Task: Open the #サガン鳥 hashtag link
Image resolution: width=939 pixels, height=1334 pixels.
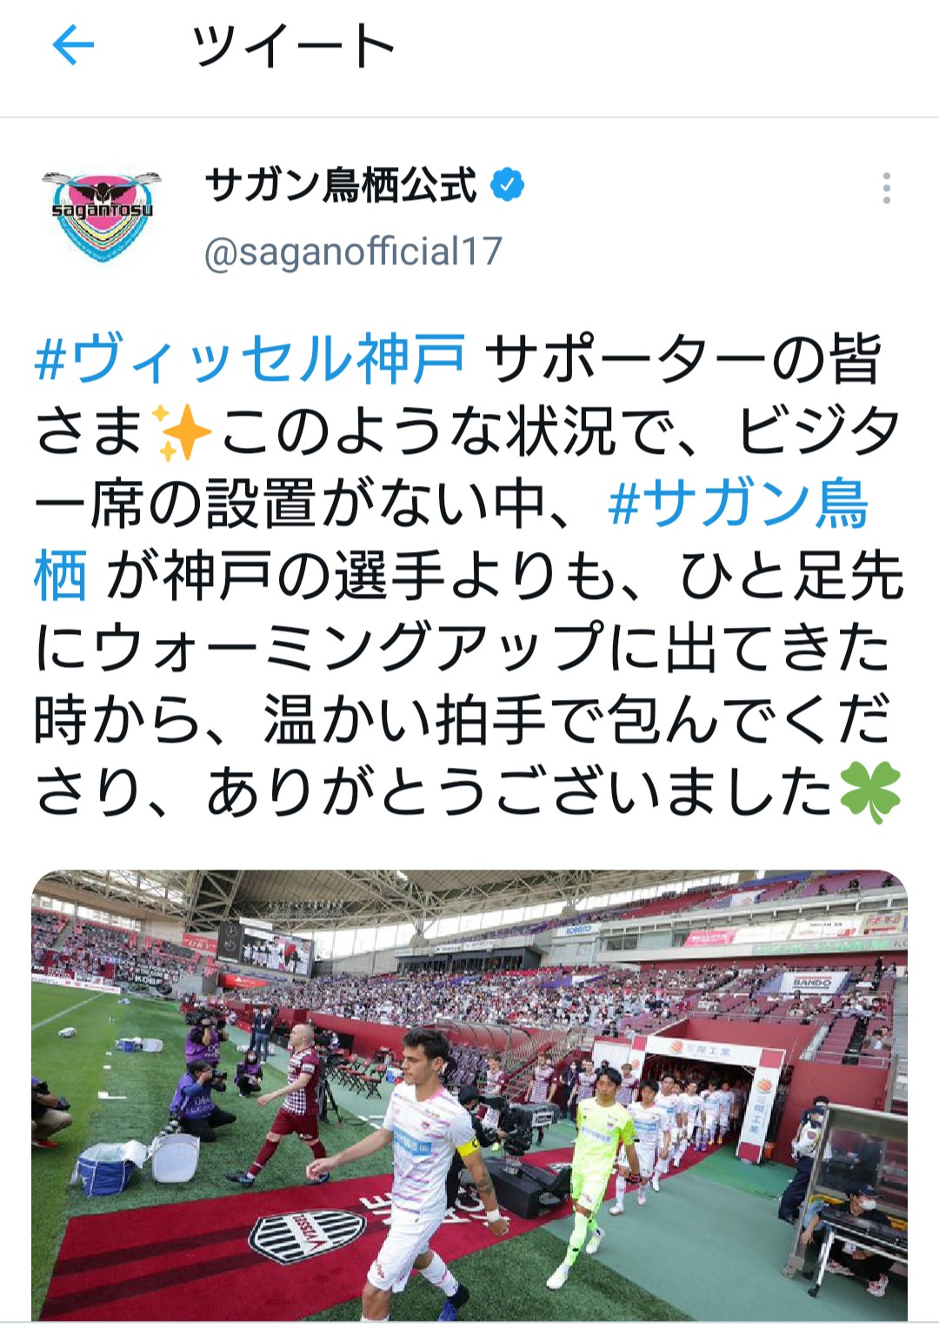Action: (738, 504)
